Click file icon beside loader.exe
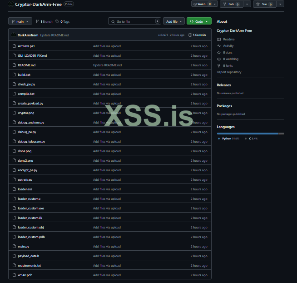 pos(14,189)
